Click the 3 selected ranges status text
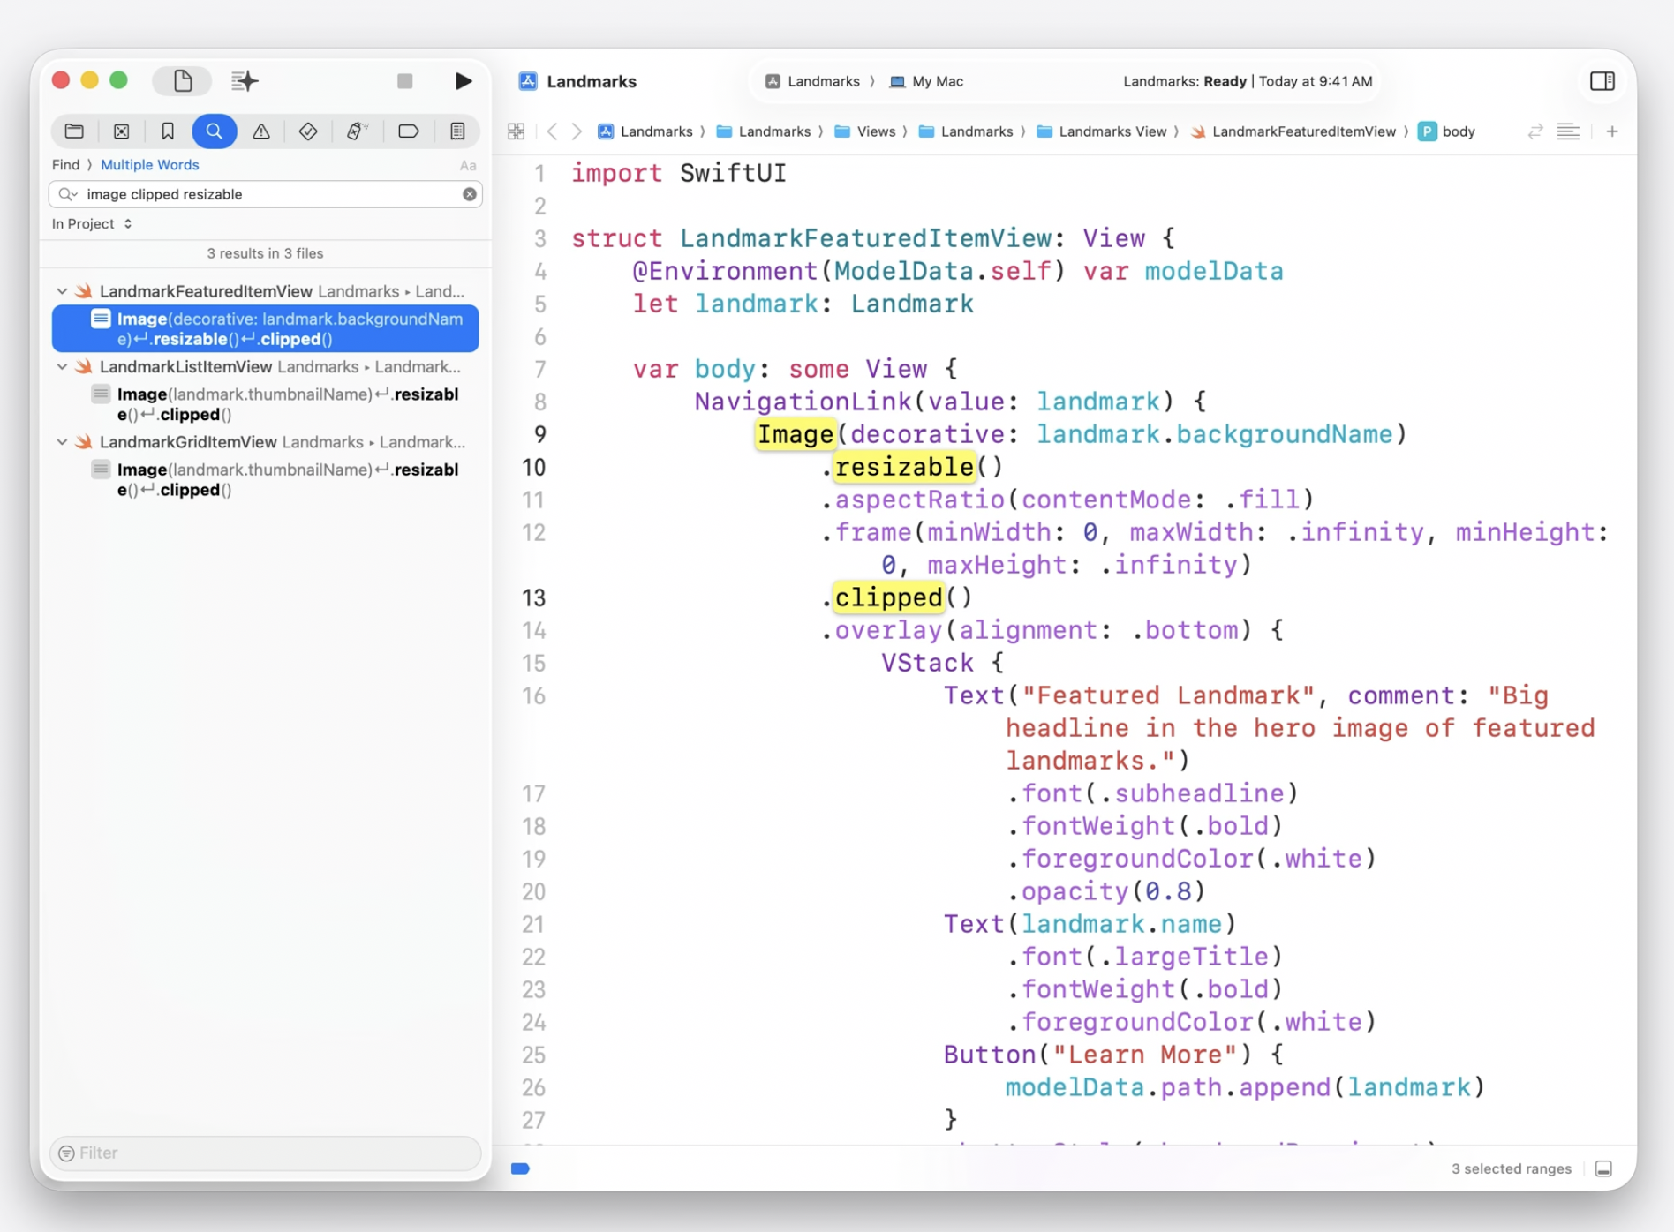Viewport: 1674px width, 1232px height. [1512, 1169]
